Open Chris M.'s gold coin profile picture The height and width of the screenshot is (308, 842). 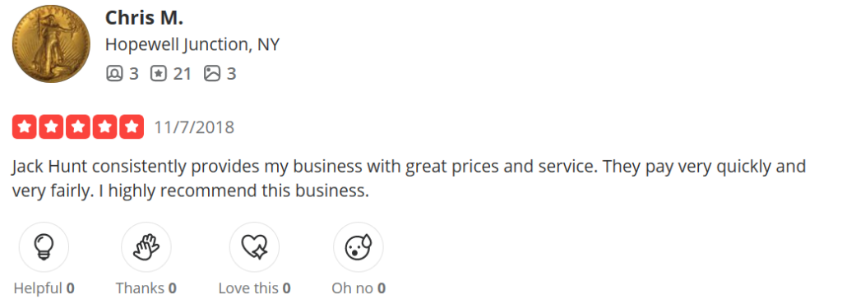tap(51, 44)
